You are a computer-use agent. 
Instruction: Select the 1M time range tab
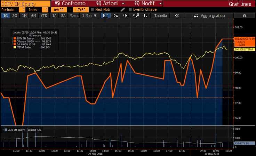pyautogui.click(x=24, y=16)
